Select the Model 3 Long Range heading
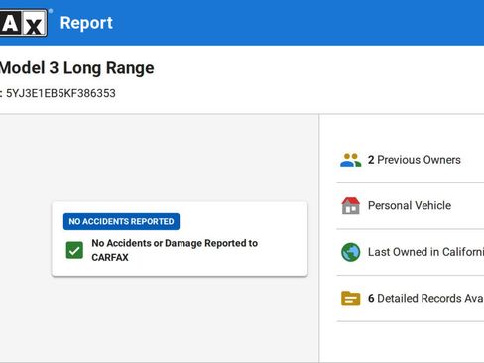 click(76, 68)
